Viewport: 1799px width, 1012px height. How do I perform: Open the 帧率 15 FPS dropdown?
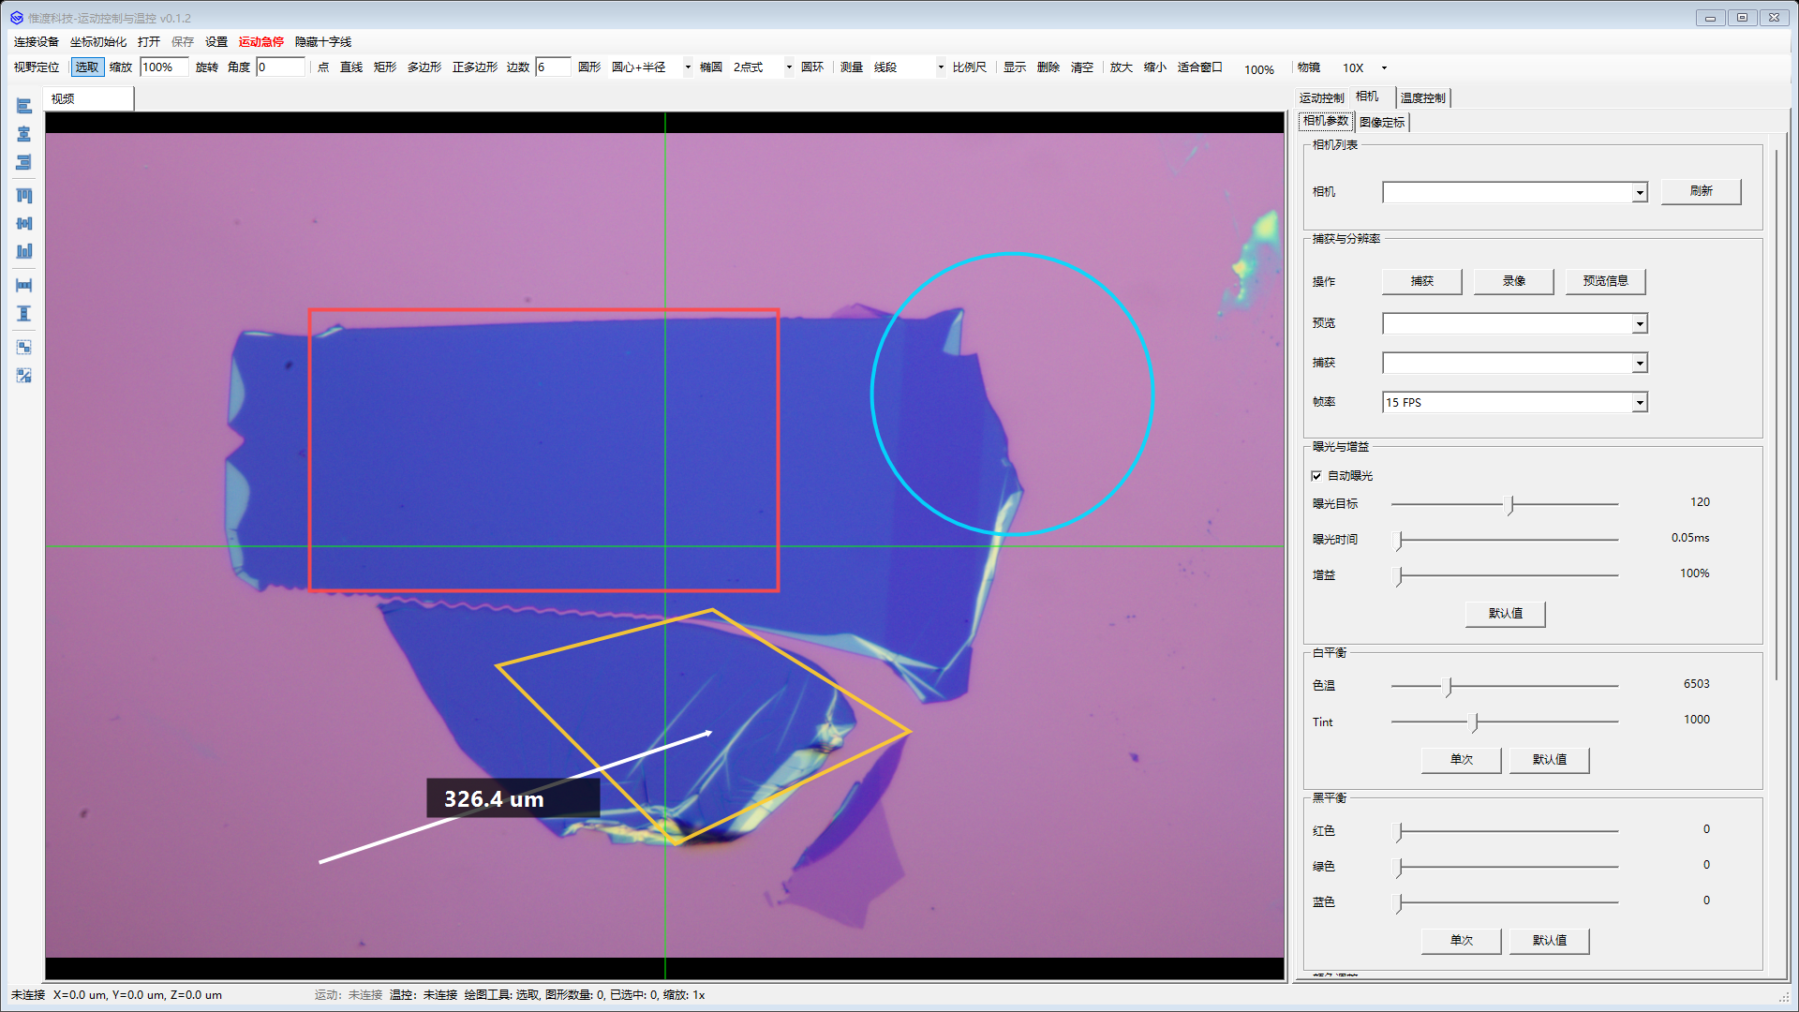(x=1639, y=402)
